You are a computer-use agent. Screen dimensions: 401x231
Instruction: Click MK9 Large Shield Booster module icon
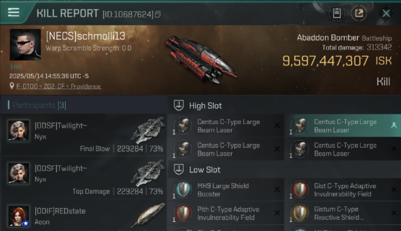coord(183,189)
